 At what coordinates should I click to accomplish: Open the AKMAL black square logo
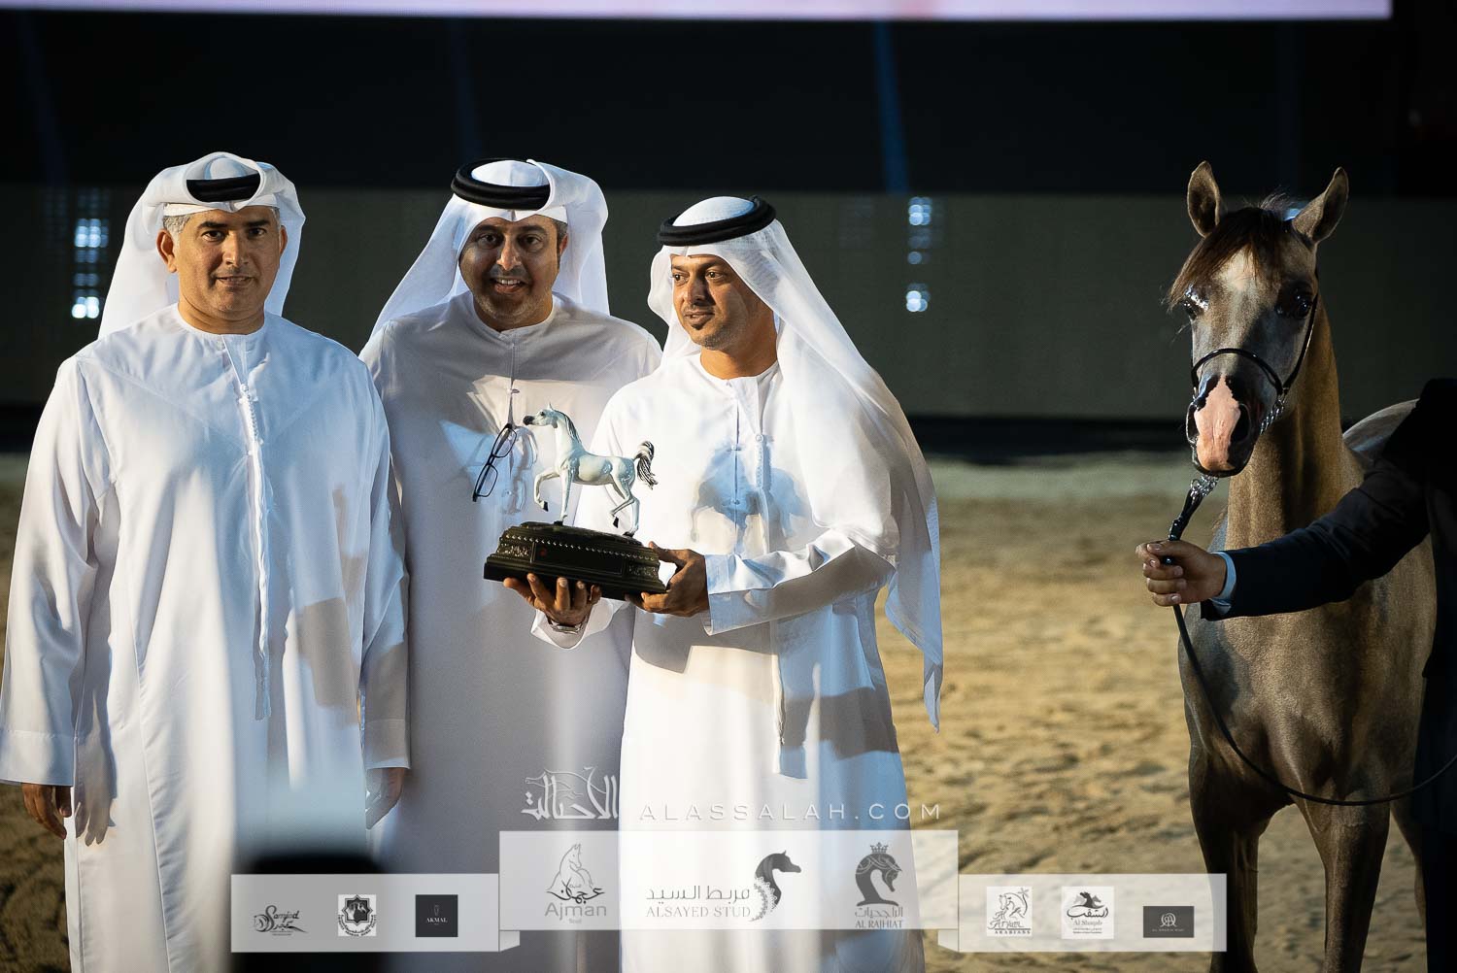(x=436, y=916)
